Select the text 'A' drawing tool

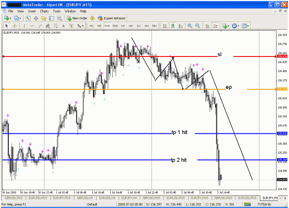pos(63,26)
